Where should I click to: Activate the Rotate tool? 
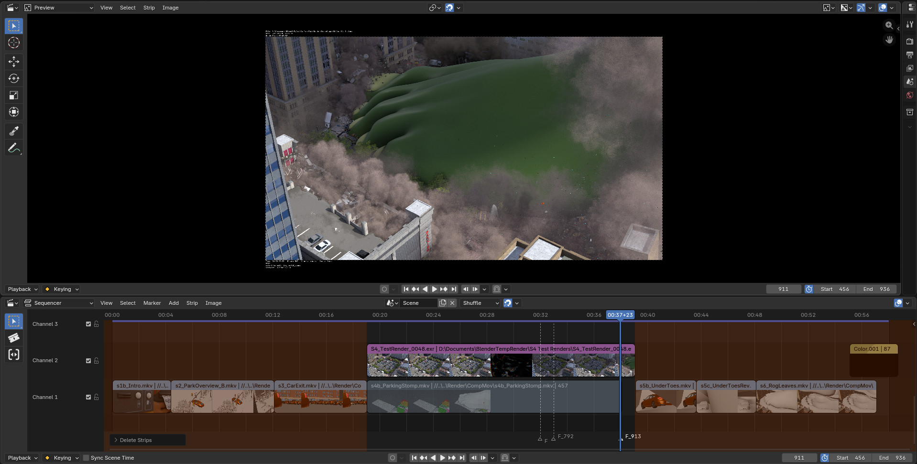14,78
